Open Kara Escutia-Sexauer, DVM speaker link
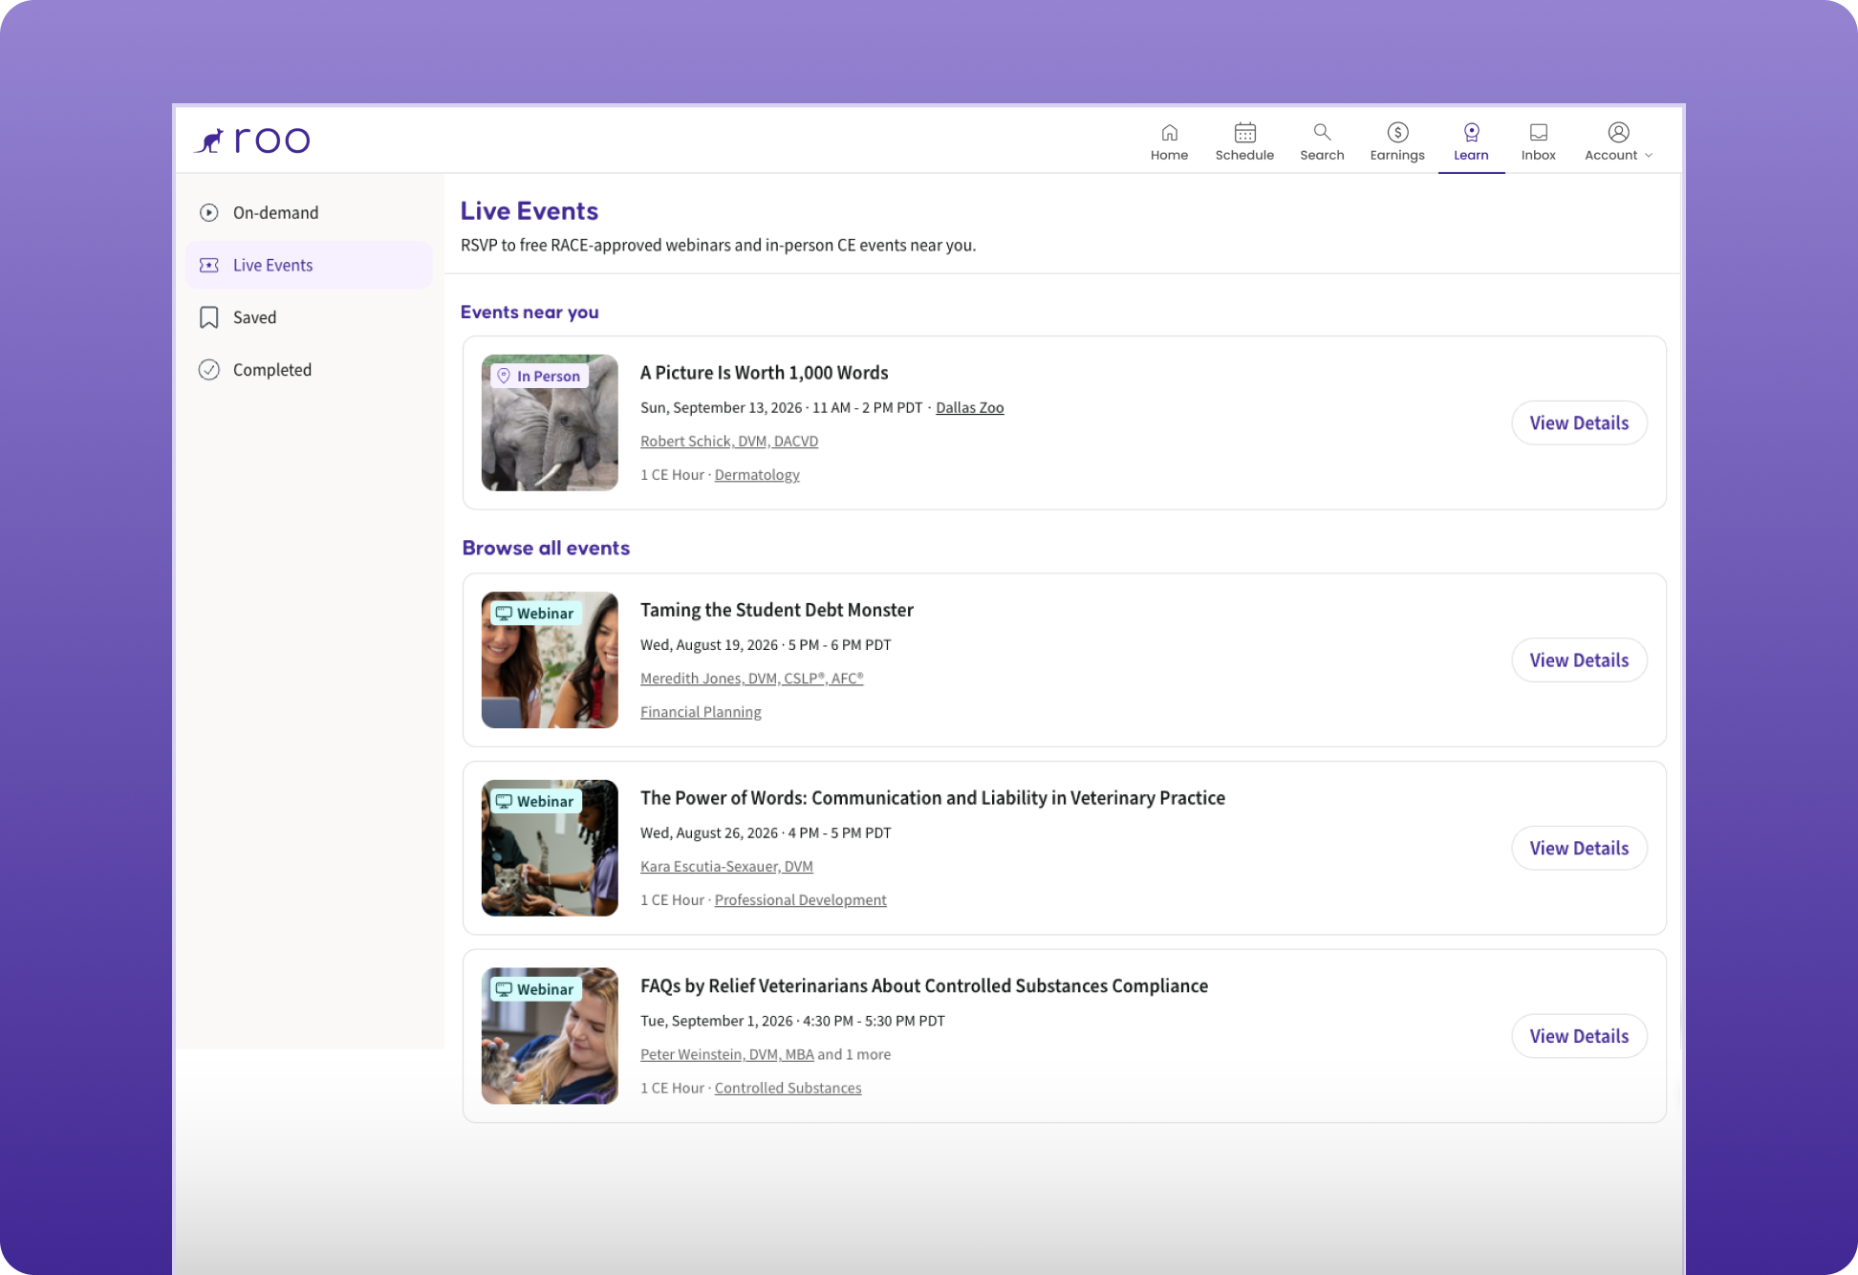This screenshot has height=1275, width=1858. 726,866
